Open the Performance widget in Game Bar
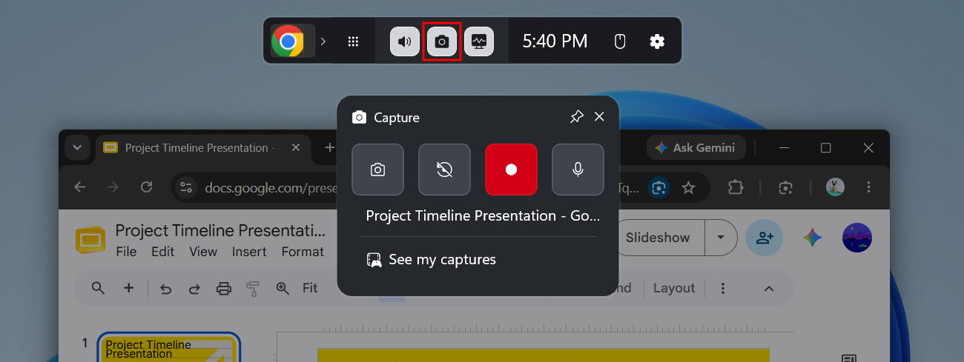Image resolution: width=964 pixels, height=362 pixels. click(x=479, y=41)
